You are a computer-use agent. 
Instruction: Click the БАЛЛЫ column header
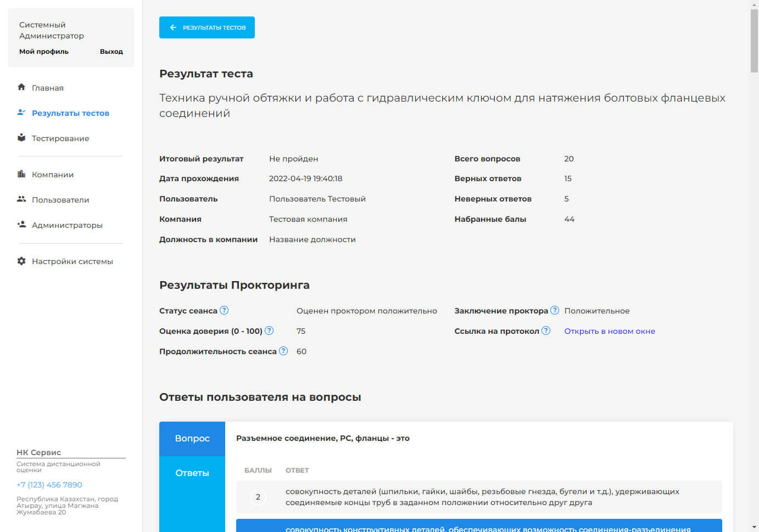pos(258,471)
